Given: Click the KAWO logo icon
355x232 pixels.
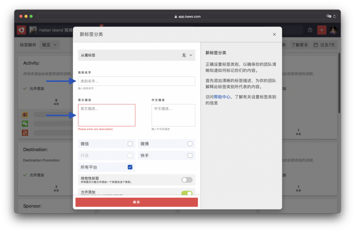Looking at the screenshot, I should coord(21,30).
